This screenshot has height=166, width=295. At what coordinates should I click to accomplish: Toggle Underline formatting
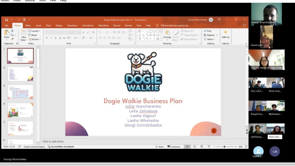click(x=56, y=38)
